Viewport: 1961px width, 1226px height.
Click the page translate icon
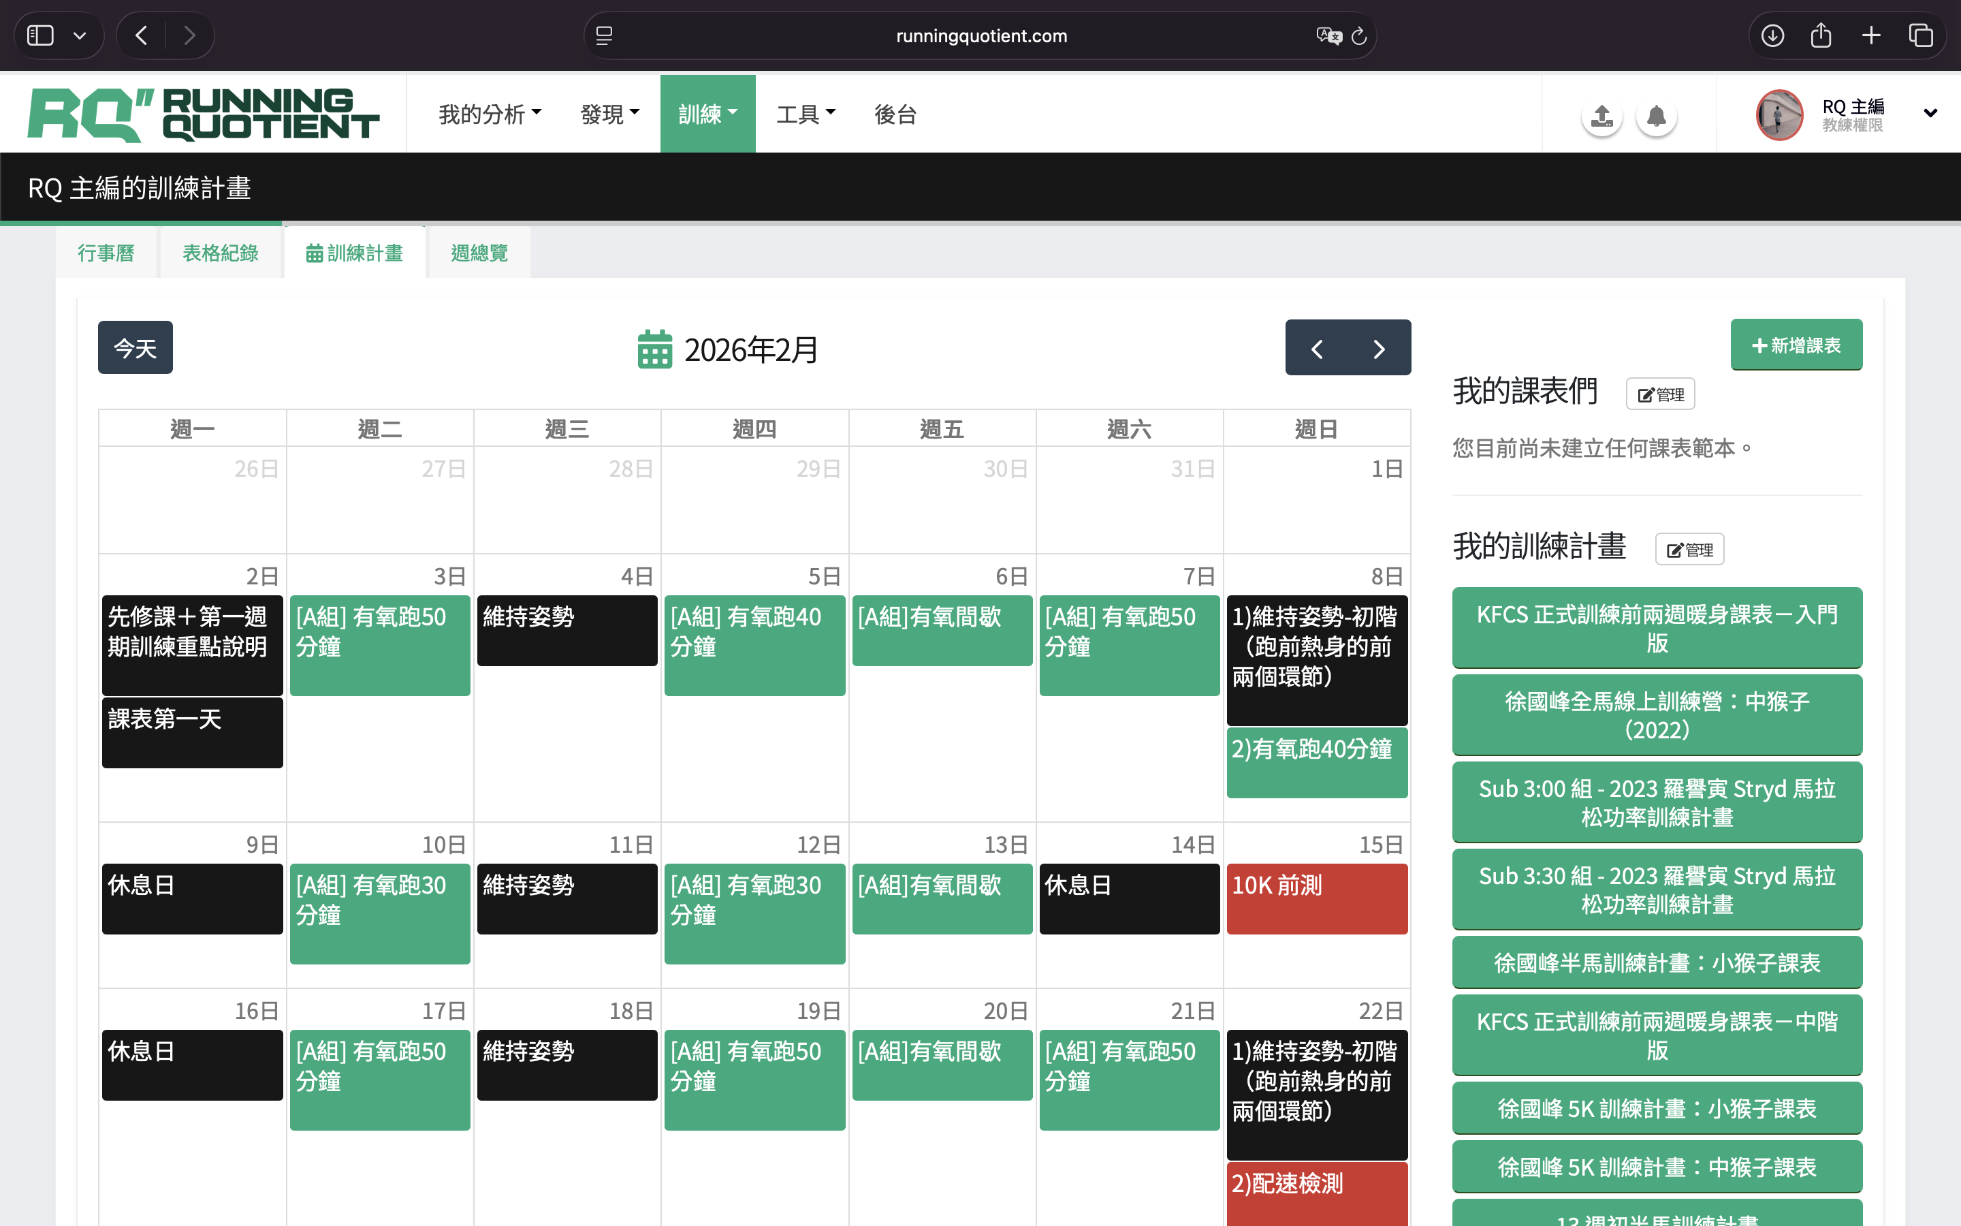[1328, 35]
